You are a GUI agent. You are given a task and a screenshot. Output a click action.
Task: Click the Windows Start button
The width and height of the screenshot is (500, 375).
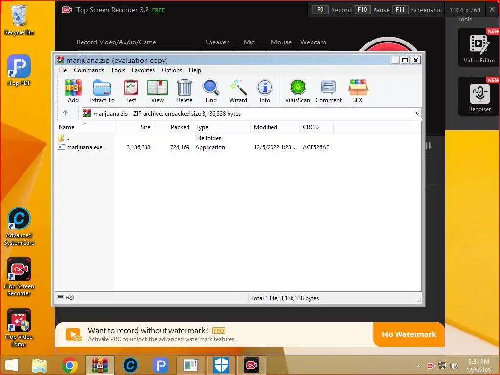[12, 365]
